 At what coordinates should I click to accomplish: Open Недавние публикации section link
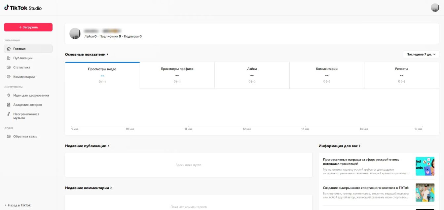point(87,146)
